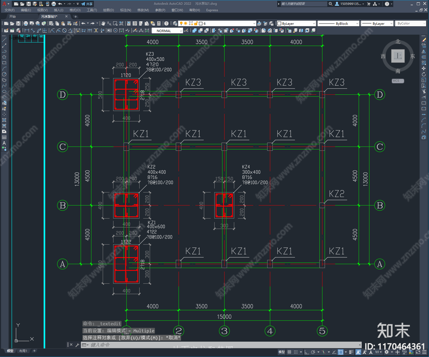Viewport: 429px width, 357px height.
Task: Toggle object snap tracking in status bar
Action: tap(334, 352)
